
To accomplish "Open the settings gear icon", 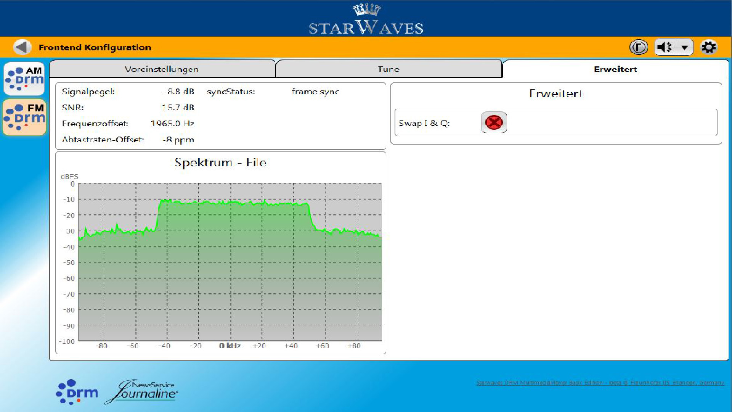I will [x=709, y=47].
